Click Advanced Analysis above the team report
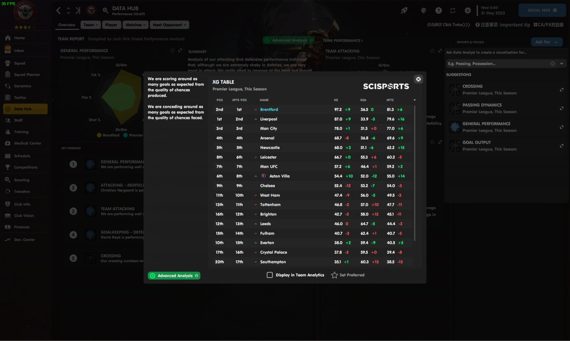 tap(289, 40)
